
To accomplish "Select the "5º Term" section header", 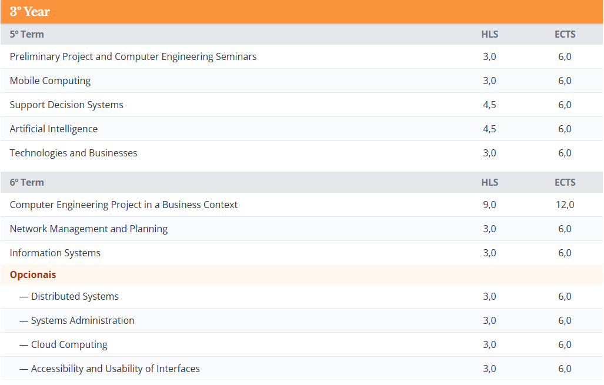I will click(26, 34).
